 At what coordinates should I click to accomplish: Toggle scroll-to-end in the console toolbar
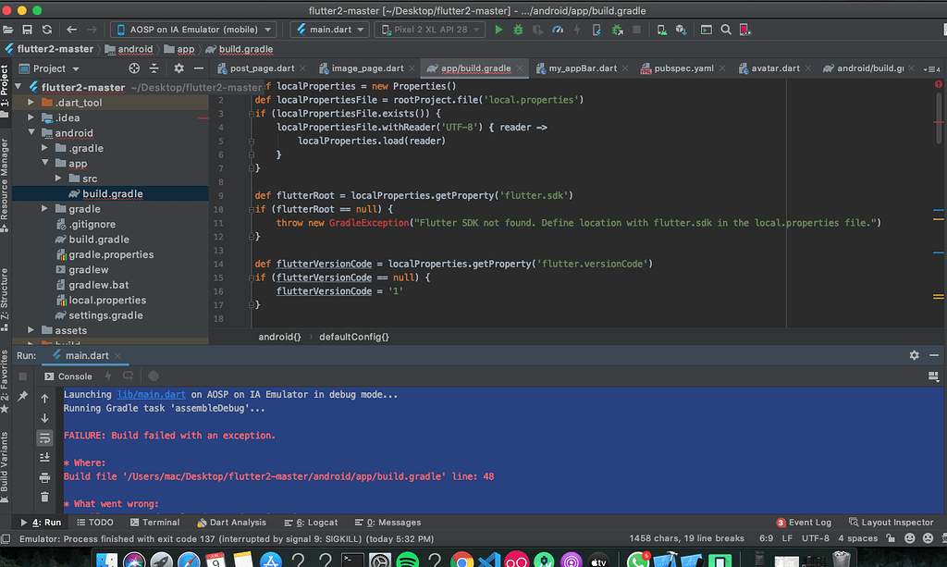click(x=44, y=458)
